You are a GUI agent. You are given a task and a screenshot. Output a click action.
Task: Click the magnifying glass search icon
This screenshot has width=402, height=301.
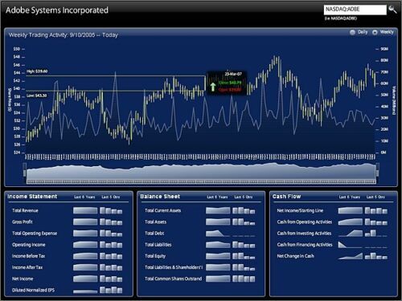coord(392,10)
